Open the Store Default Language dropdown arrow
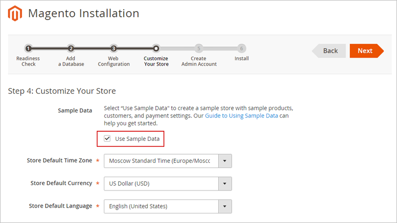The image size is (397, 223). tap(225, 206)
